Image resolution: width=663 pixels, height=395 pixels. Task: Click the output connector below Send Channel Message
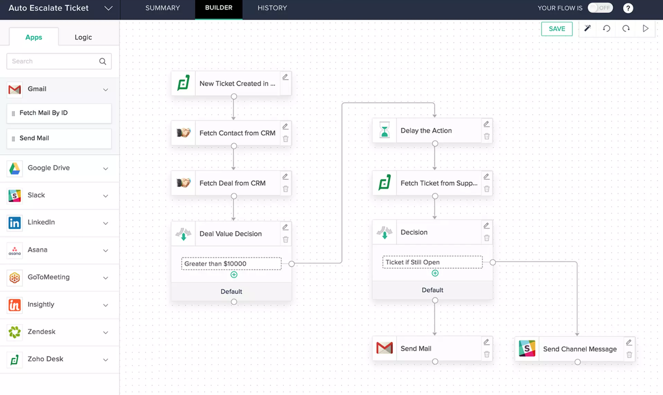coord(577,362)
